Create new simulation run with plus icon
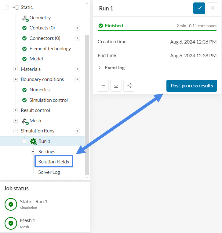 (x=77, y=131)
